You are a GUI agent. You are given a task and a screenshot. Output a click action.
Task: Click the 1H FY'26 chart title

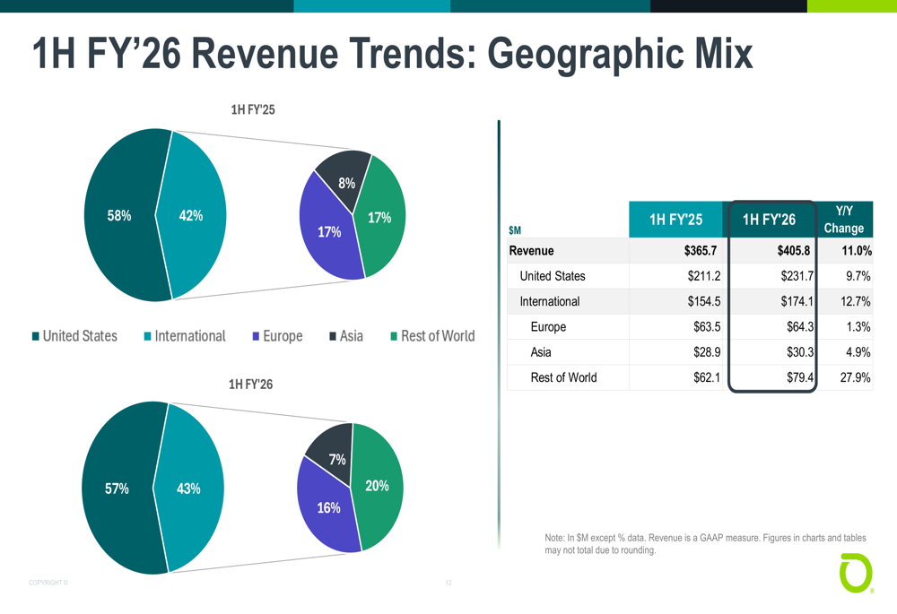click(250, 384)
